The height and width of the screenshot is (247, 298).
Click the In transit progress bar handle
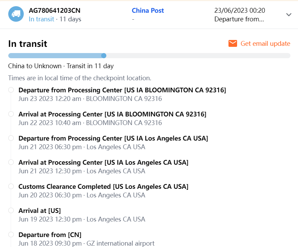[x=104, y=55]
